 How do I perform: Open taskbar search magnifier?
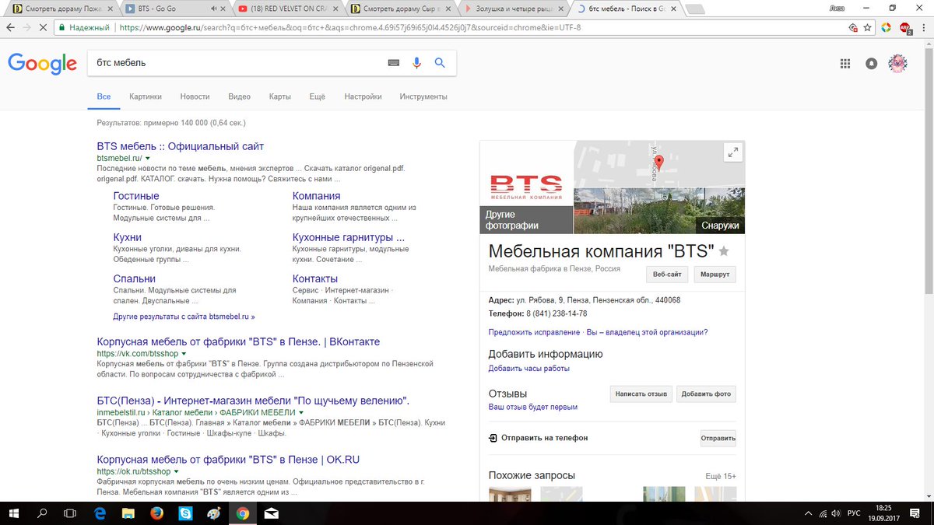43,513
